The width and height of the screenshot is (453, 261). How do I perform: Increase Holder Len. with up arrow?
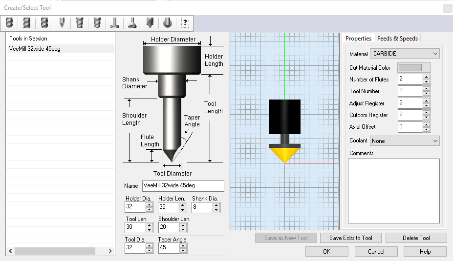click(x=183, y=205)
